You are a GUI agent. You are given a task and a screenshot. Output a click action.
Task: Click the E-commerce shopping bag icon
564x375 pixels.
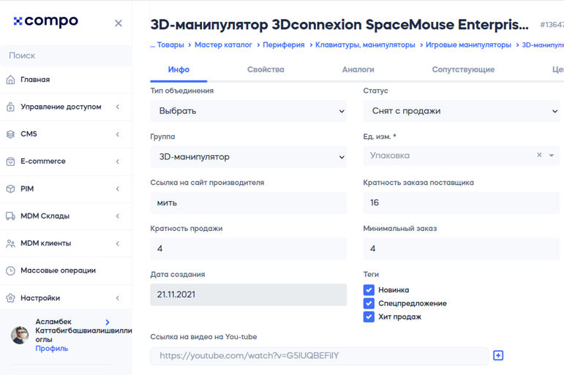click(x=11, y=162)
